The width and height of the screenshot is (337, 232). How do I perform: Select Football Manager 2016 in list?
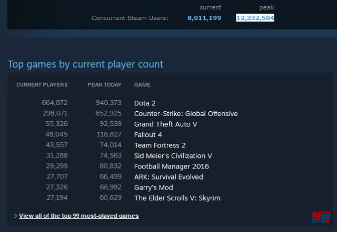click(172, 166)
